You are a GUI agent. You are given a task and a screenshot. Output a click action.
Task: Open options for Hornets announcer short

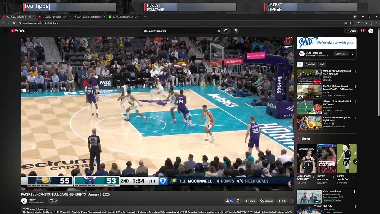pos(333,177)
